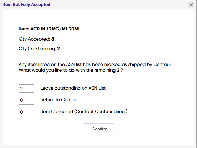Screen dimensions: 197x148
Task: Click the 'Item Not Fully Accepted' title
Action: pyautogui.click(x=26, y=5)
